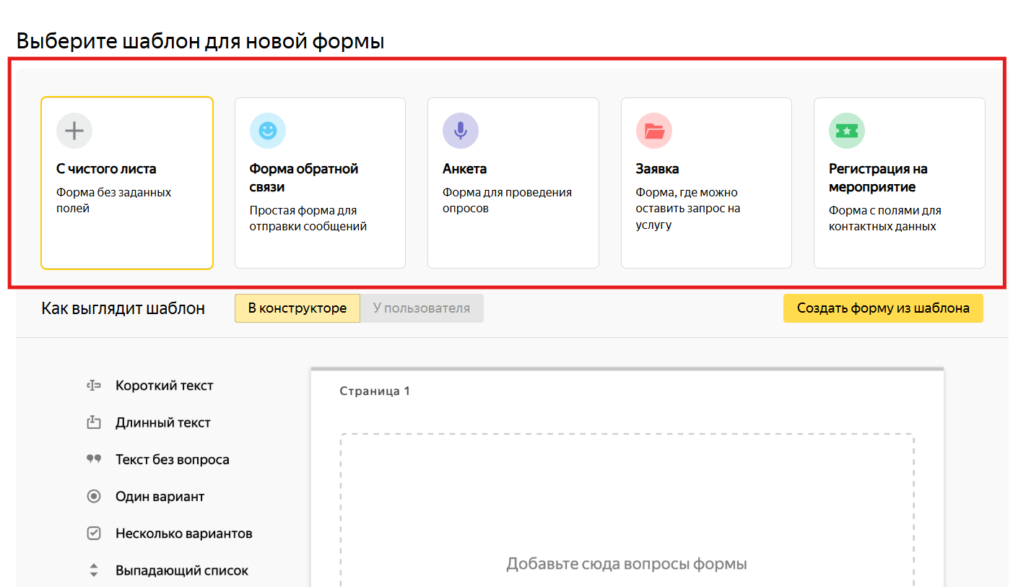Click the Добавьте сюда вопросы формы drop area
1026x587 pixels.
click(x=627, y=510)
